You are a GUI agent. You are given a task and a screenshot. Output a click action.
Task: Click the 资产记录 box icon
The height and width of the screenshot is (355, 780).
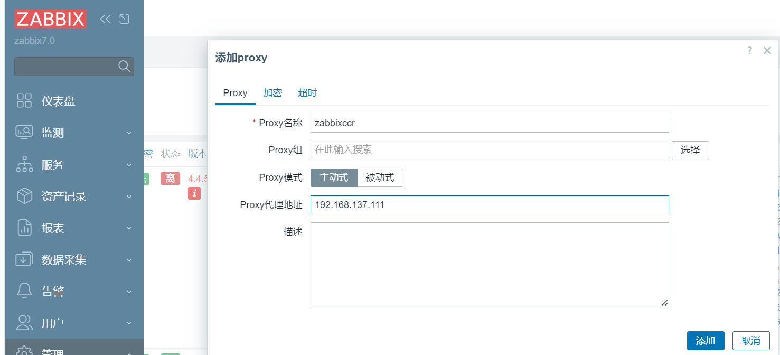(x=24, y=196)
